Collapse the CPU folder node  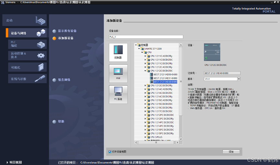(x=142, y=52)
